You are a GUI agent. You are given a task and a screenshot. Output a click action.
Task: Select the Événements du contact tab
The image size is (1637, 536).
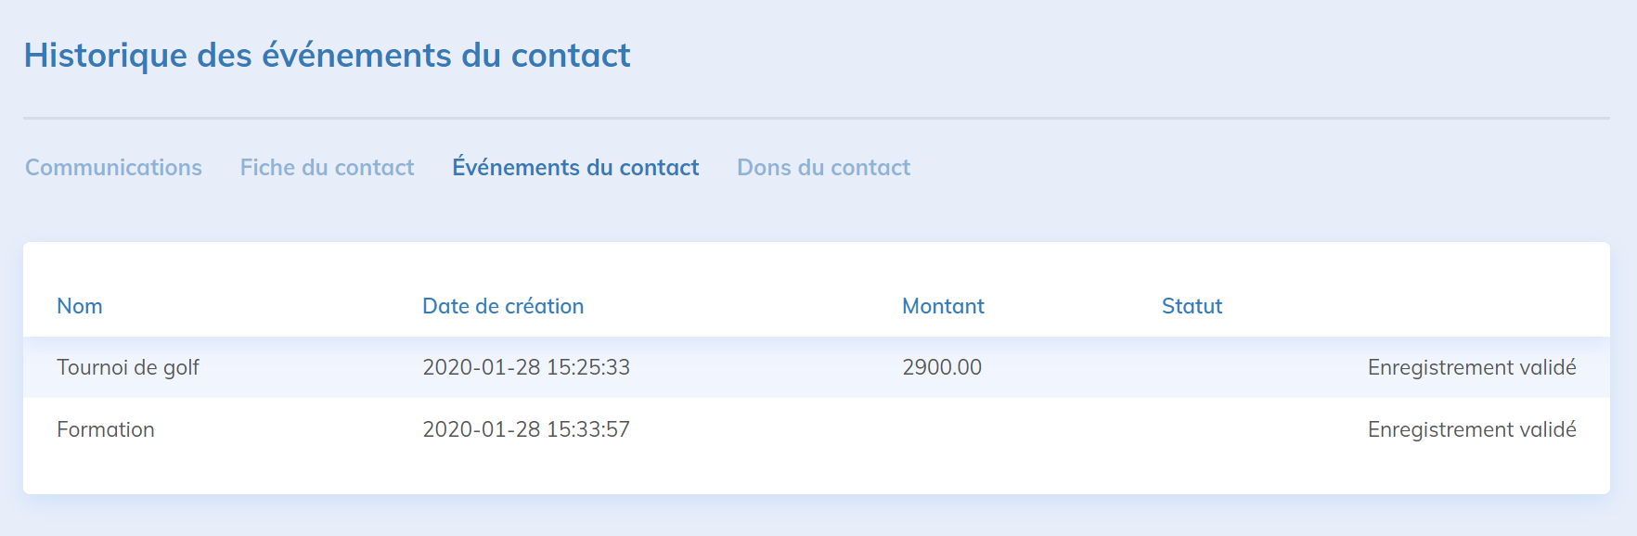575,168
